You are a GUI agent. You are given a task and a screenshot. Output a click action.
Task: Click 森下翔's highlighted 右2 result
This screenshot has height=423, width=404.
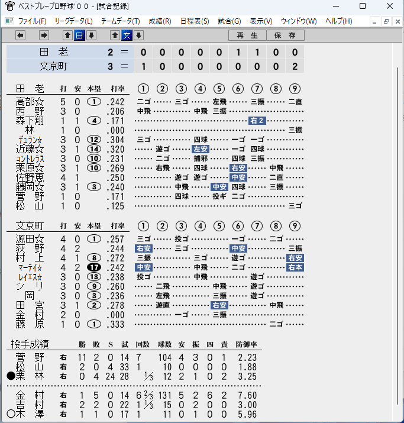click(257, 121)
